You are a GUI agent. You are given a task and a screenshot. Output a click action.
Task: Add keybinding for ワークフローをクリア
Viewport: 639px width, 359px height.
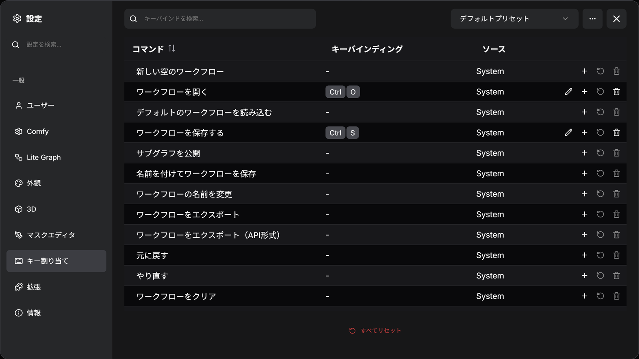pyautogui.click(x=584, y=296)
